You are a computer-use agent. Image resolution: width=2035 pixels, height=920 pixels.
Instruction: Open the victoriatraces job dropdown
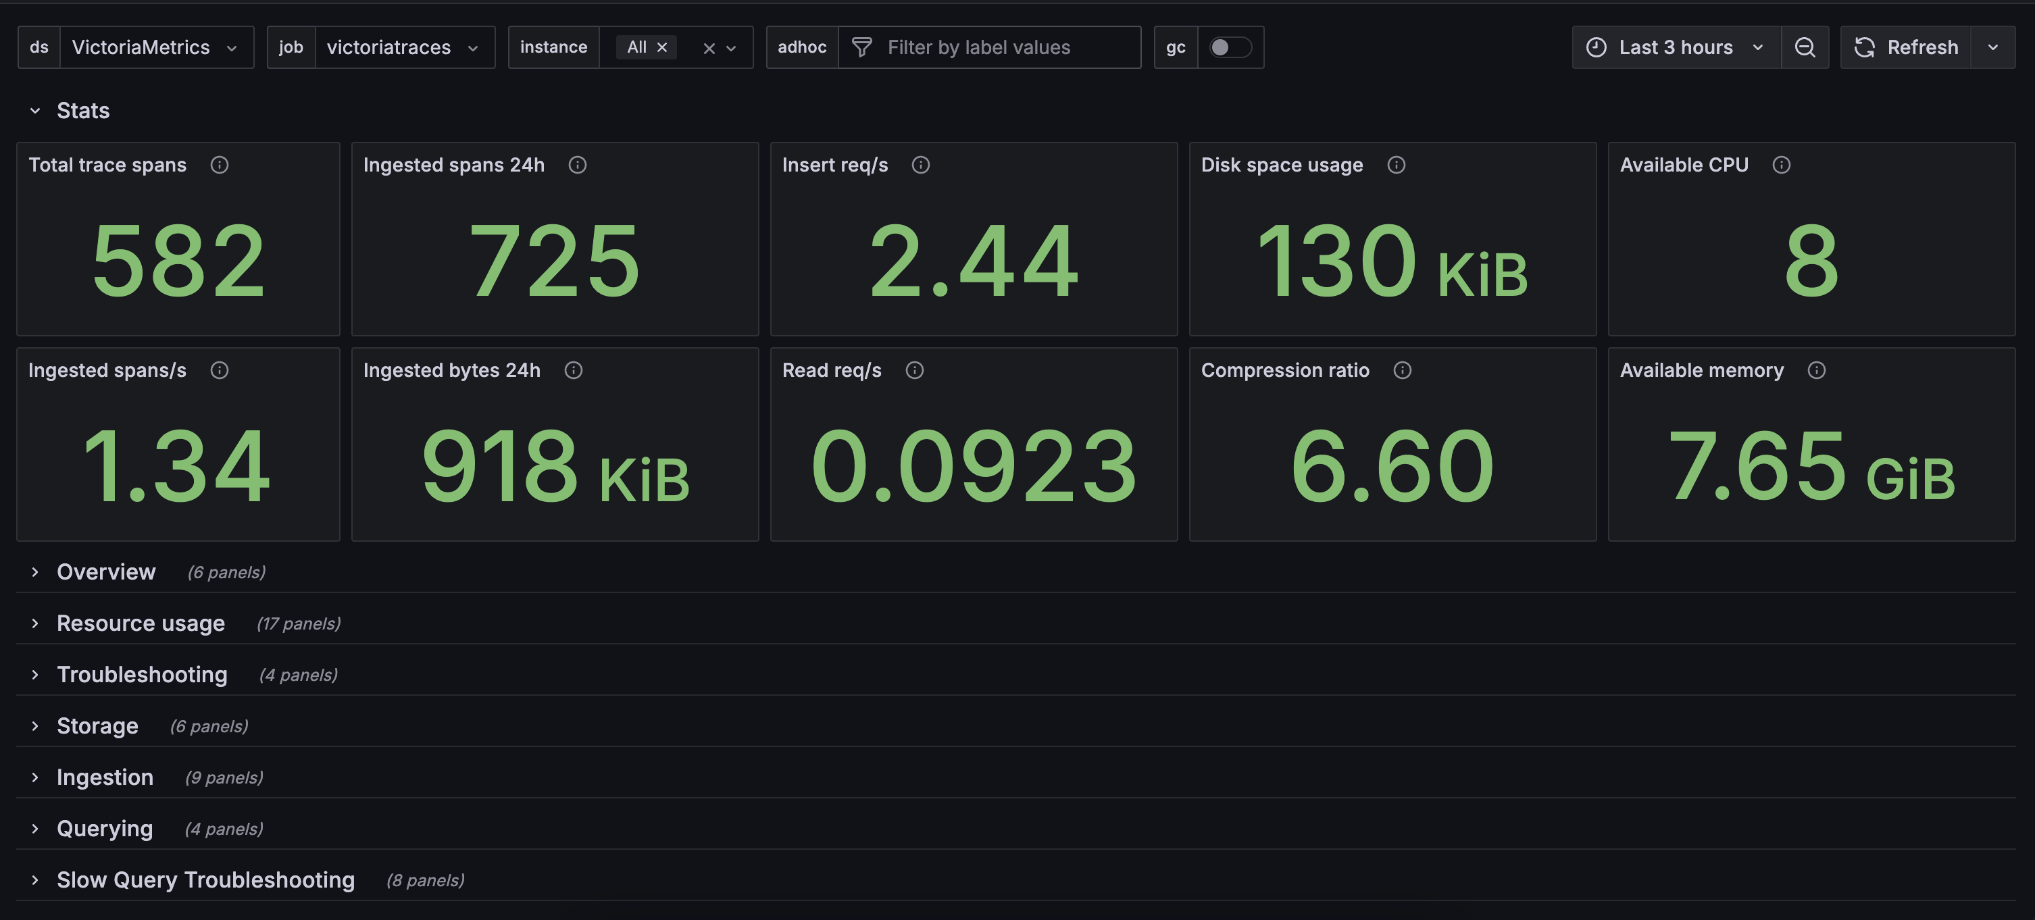coord(403,47)
